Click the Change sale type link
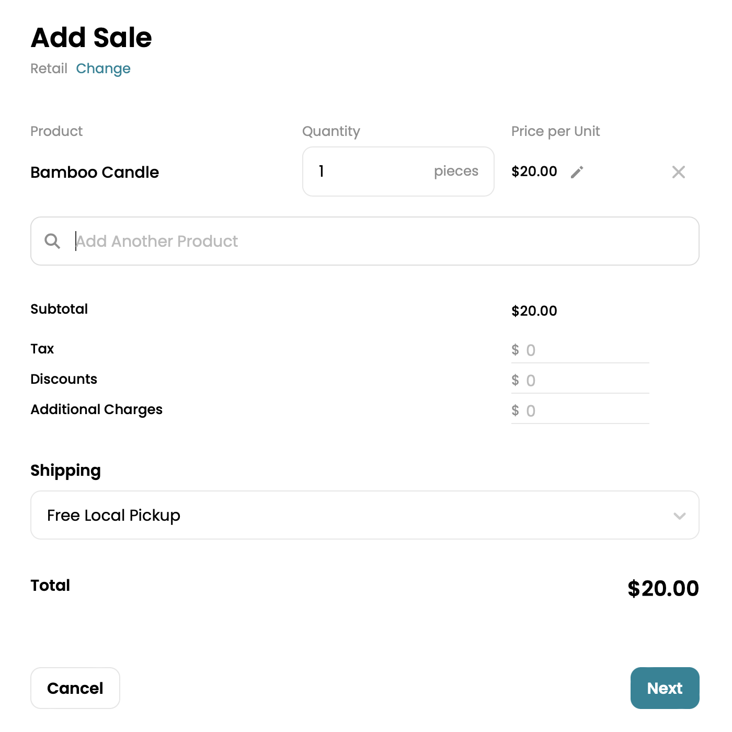The width and height of the screenshot is (732, 732). pyautogui.click(x=103, y=68)
